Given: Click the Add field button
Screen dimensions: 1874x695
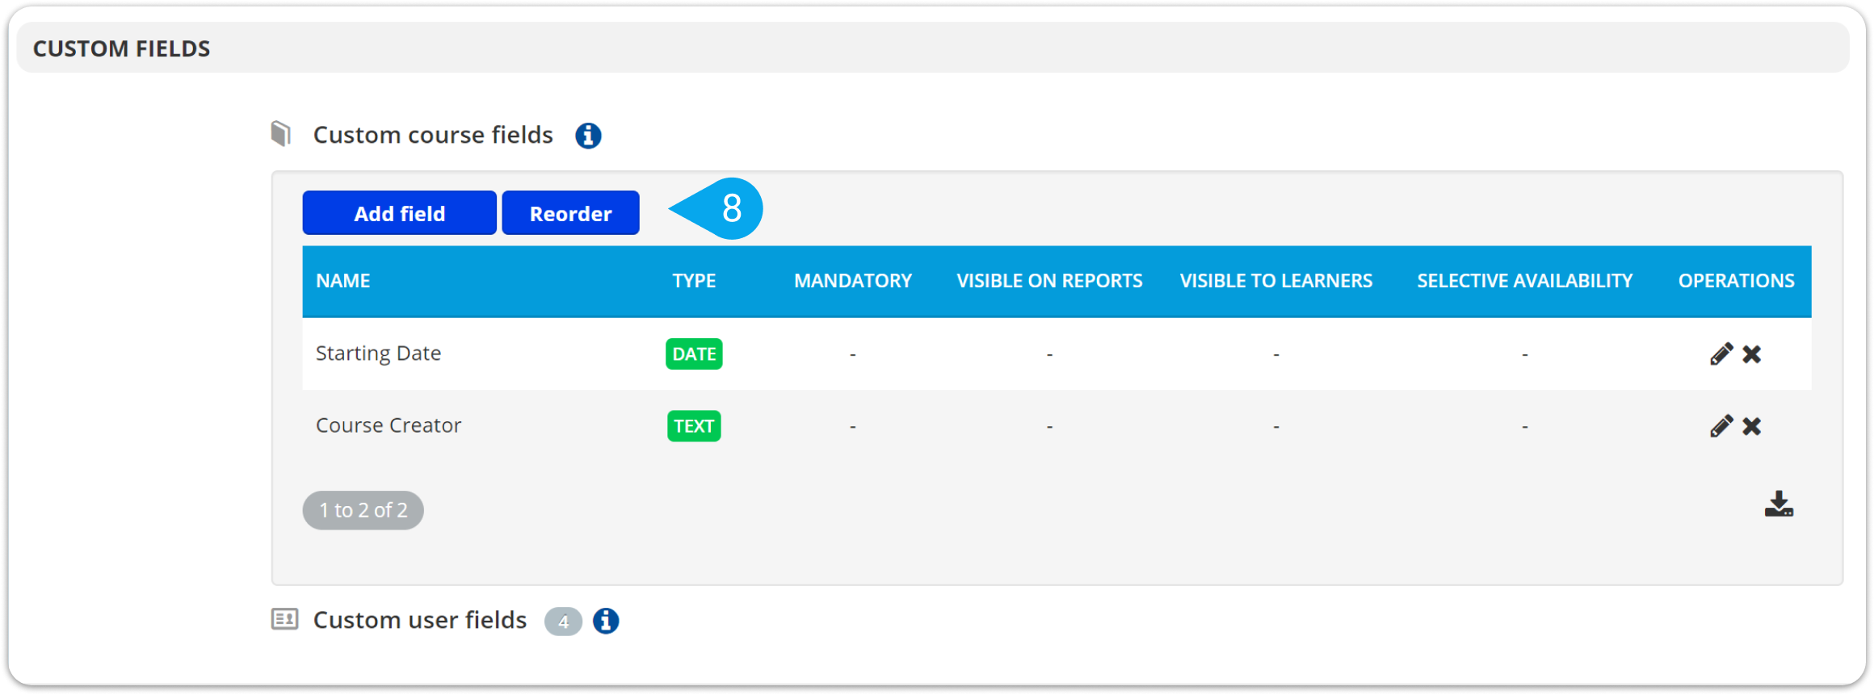Looking at the screenshot, I should point(399,213).
